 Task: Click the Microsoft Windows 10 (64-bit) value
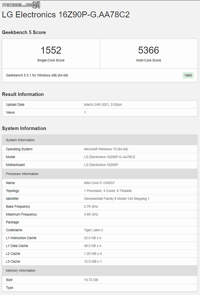(106, 149)
